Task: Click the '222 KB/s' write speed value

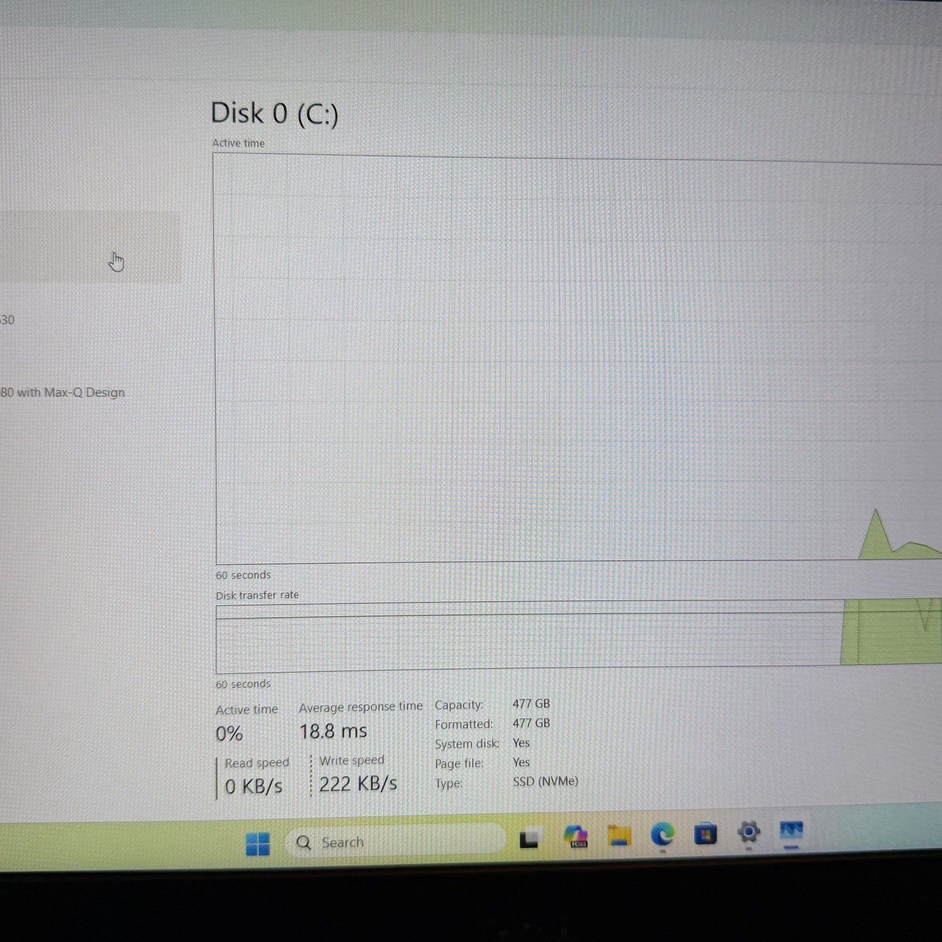Action: 358,784
